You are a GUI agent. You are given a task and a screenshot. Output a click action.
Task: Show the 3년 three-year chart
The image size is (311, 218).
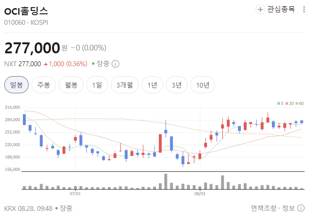click(176, 85)
